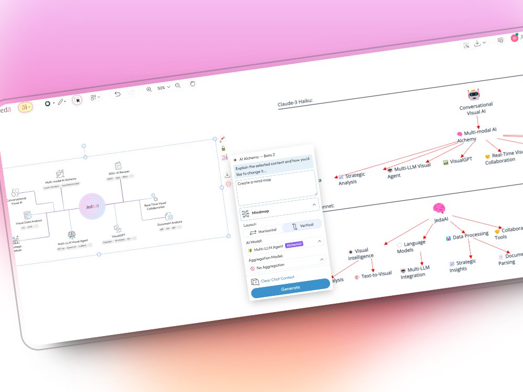Click the collaborators cursor icon
523x392 pixels.
[x=501, y=40]
